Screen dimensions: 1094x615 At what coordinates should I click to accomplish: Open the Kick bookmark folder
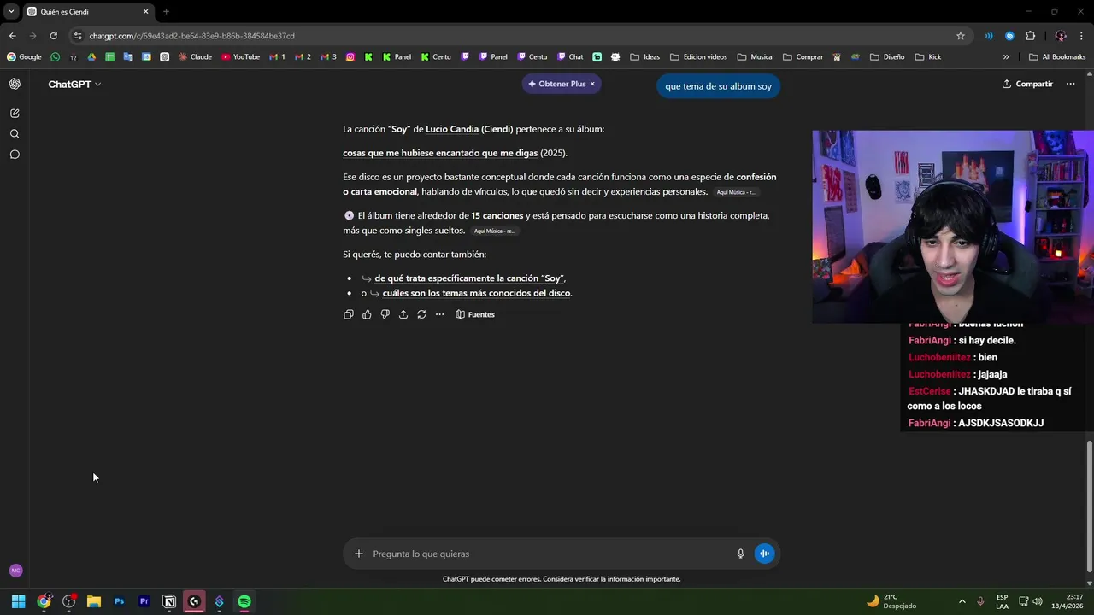(x=927, y=57)
